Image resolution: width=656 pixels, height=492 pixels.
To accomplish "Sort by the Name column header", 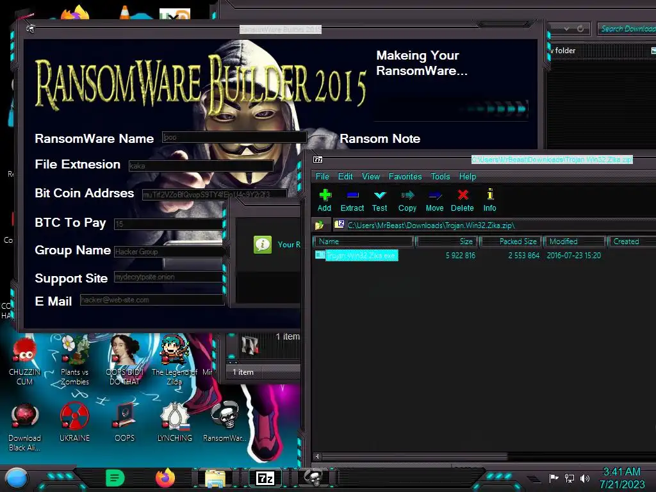I will (363, 242).
